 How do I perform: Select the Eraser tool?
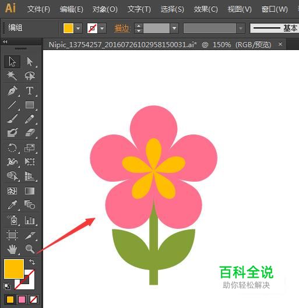(x=30, y=132)
